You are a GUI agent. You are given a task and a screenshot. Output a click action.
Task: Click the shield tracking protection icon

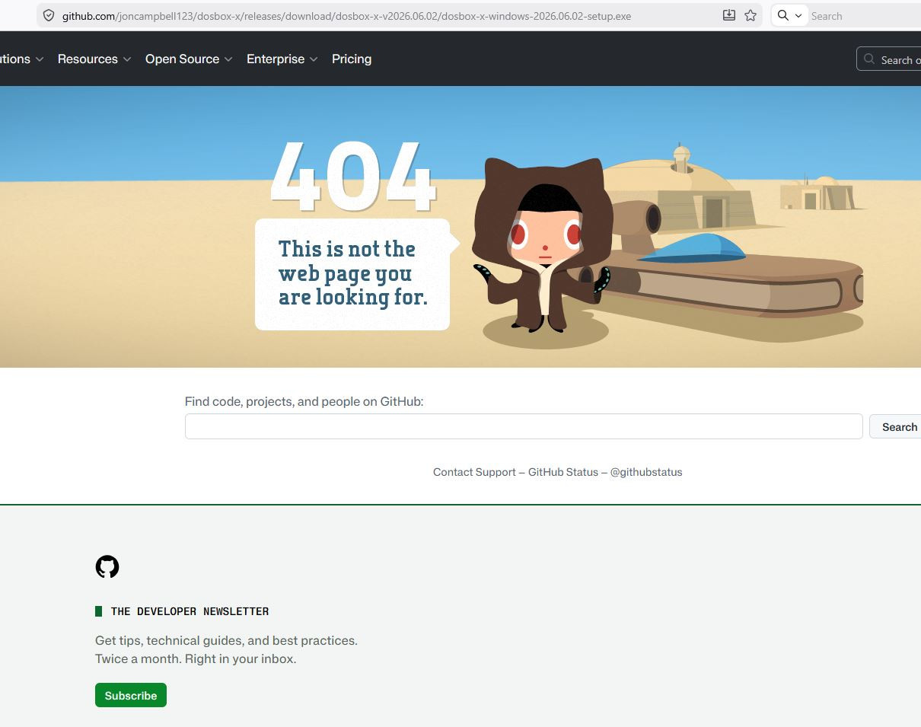[49, 15]
